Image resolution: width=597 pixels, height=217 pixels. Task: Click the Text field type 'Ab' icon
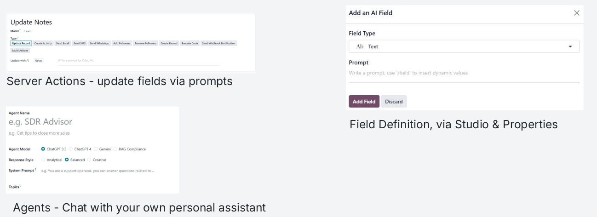360,46
